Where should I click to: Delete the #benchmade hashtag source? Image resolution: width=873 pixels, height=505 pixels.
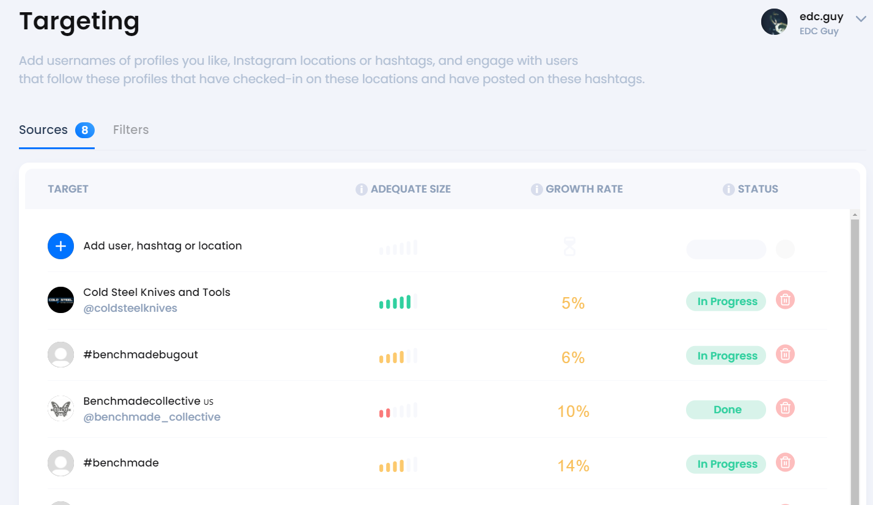(785, 463)
